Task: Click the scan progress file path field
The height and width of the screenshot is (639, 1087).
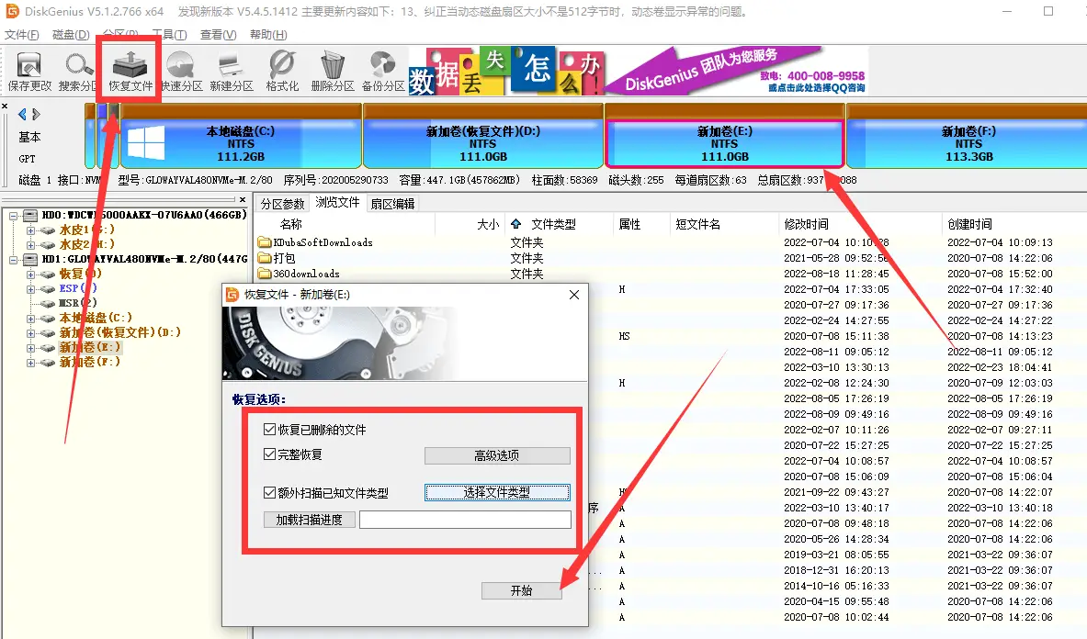Action: 465,520
